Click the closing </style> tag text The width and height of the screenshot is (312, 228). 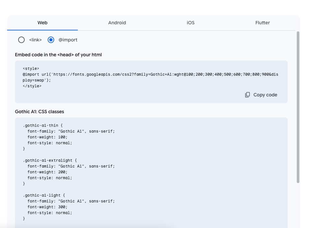[x=32, y=86]
